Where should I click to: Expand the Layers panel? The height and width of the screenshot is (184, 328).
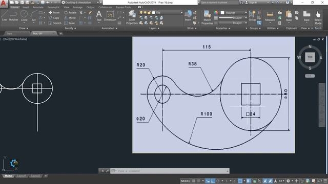click(x=154, y=28)
